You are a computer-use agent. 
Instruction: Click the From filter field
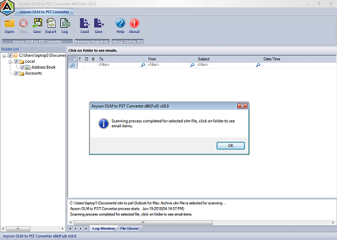click(168, 65)
